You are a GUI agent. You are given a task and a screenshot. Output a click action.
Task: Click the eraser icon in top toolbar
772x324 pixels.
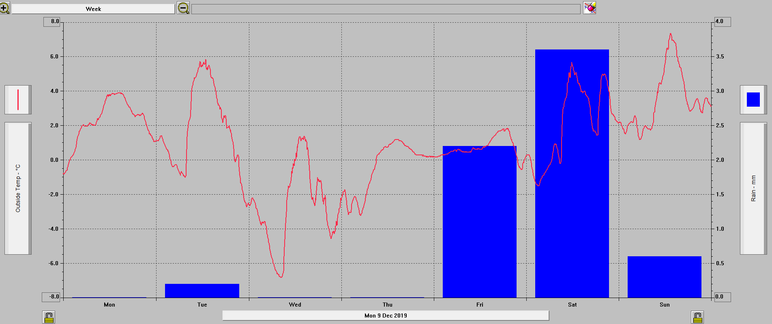[590, 8]
